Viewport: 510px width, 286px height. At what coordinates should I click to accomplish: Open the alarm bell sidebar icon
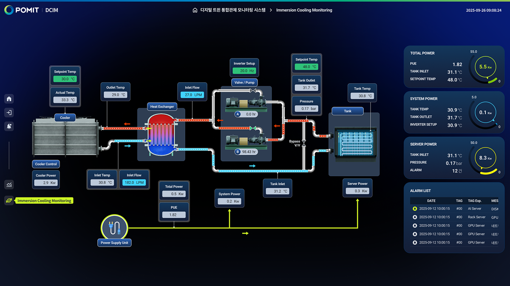9,126
